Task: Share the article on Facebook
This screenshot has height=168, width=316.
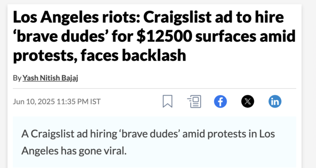Action: pyautogui.click(x=220, y=102)
